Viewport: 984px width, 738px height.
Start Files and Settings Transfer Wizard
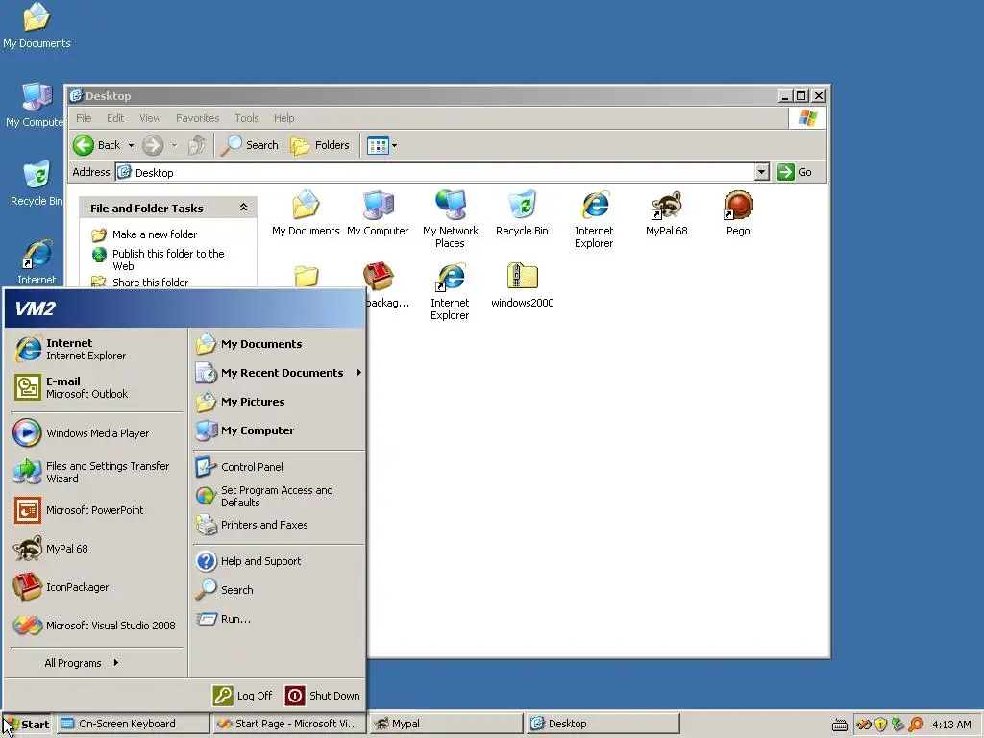click(97, 472)
